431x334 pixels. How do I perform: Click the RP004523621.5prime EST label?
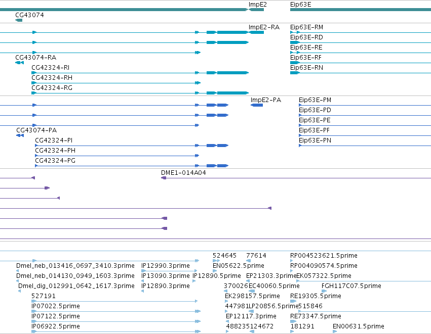coord(324,256)
